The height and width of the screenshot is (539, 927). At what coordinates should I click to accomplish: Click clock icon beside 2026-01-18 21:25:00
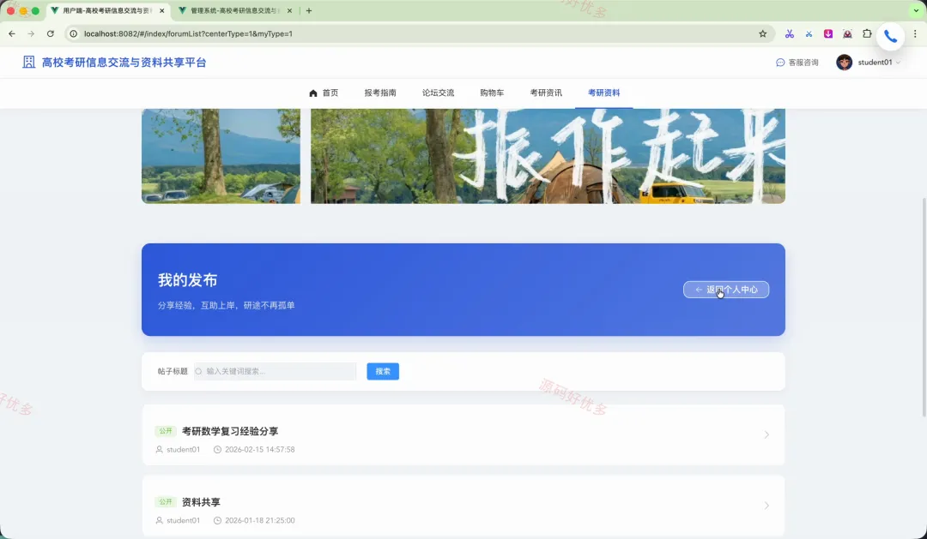217,521
